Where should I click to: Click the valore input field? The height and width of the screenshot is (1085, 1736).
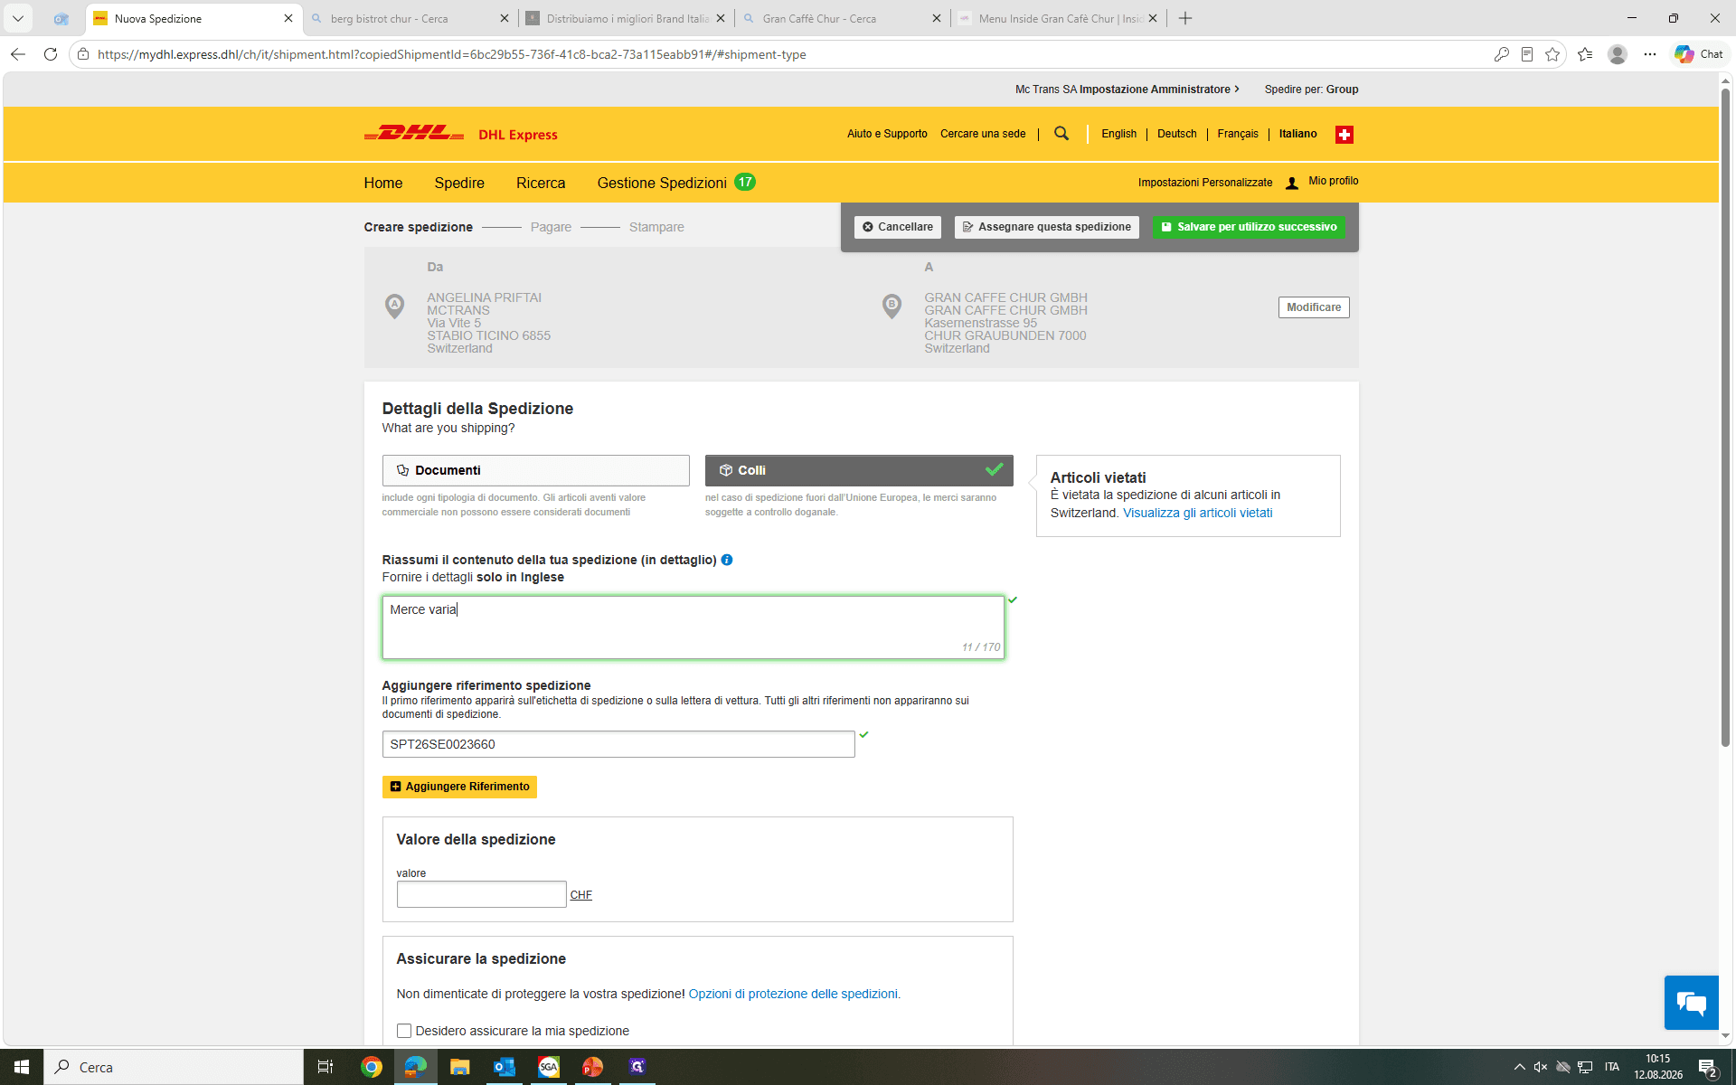(481, 894)
